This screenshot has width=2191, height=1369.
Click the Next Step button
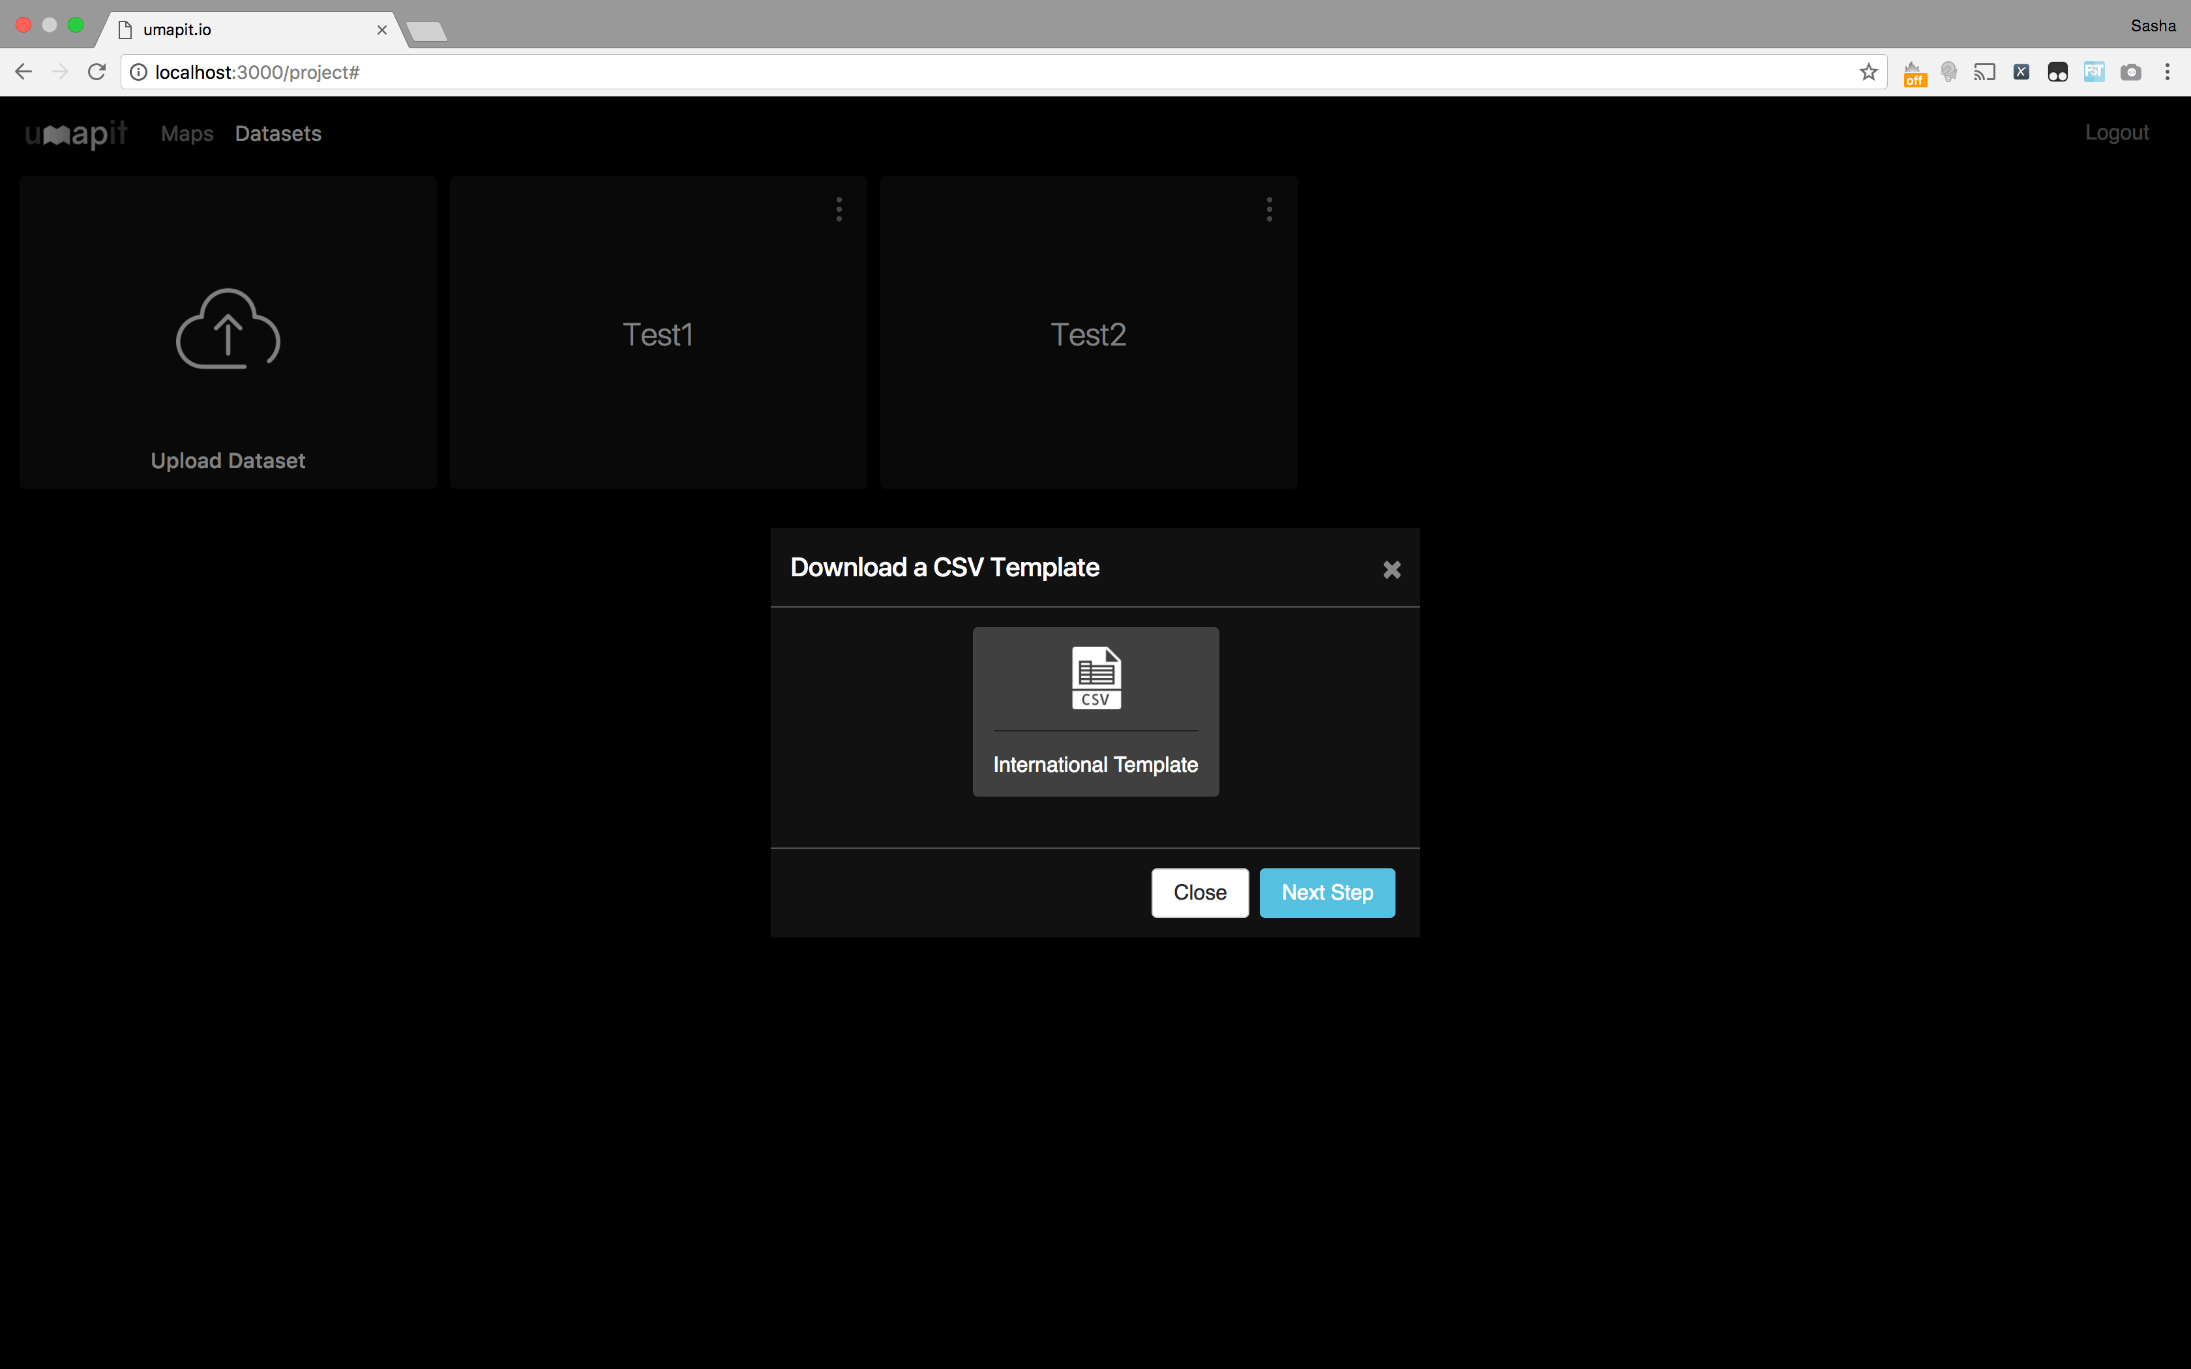[x=1326, y=892]
